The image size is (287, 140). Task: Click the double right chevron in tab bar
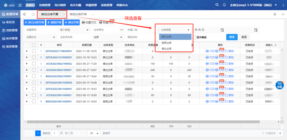[275, 14]
